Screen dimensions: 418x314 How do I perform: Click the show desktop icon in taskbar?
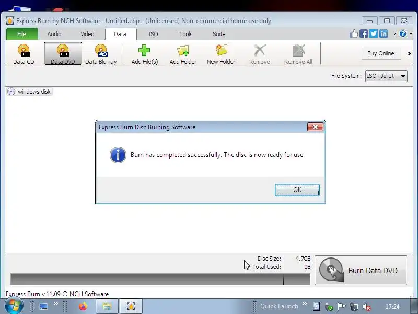[43, 306]
